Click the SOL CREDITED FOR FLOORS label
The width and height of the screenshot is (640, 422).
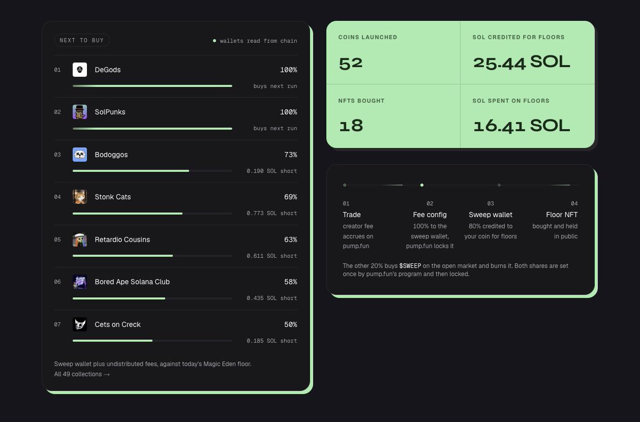[x=518, y=37]
